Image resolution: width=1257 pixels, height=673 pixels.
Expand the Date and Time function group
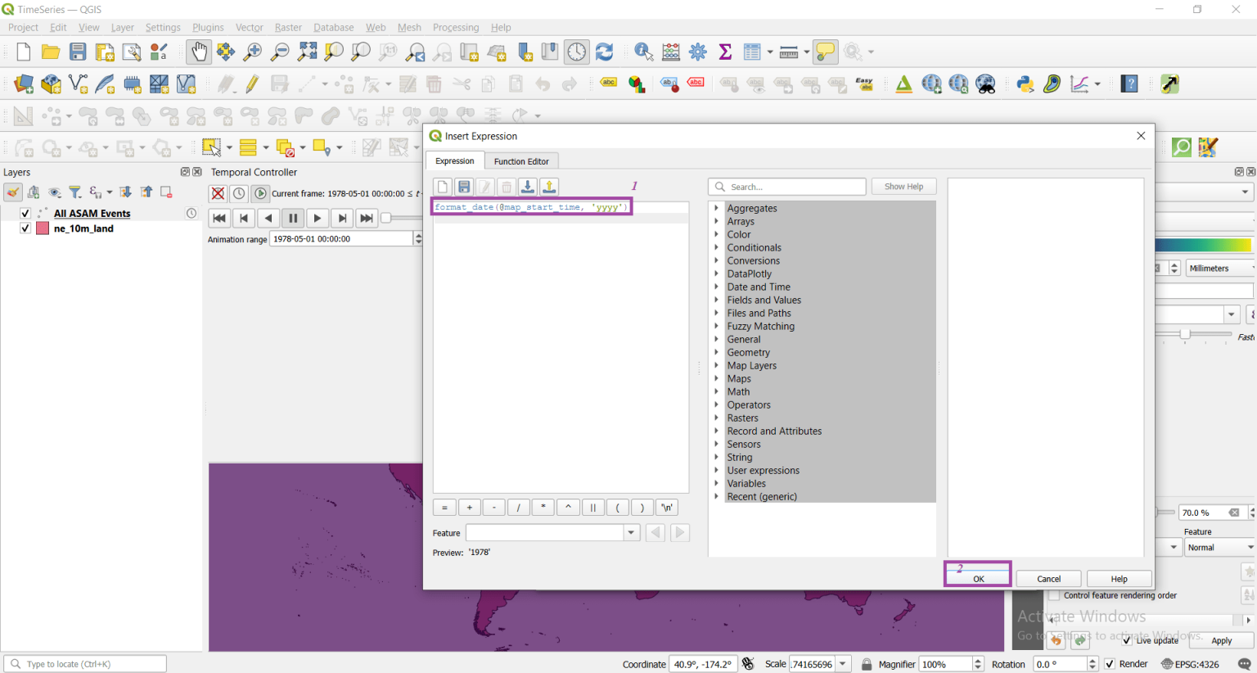[x=718, y=287]
